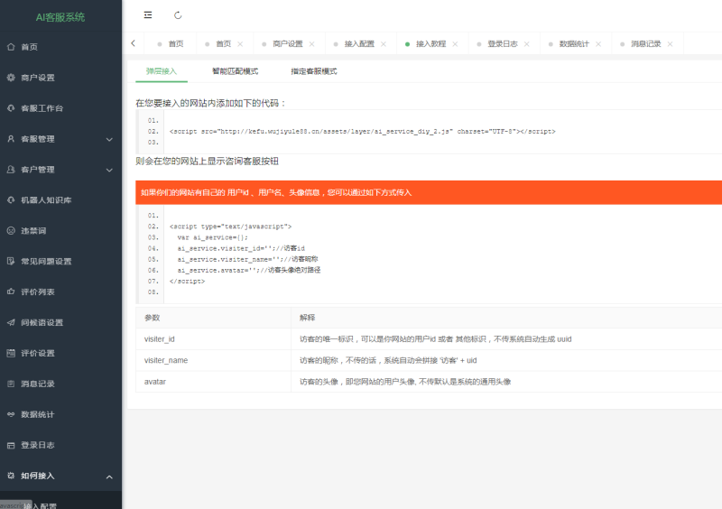Open 商户设置 gear icon in sidebar
The width and height of the screenshot is (722, 509).
[x=11, y=78]
